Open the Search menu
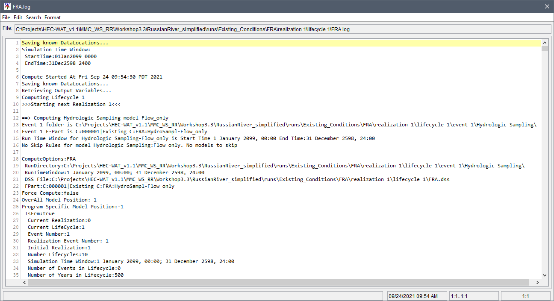This screenshot has height=301, width=554. 33,18
